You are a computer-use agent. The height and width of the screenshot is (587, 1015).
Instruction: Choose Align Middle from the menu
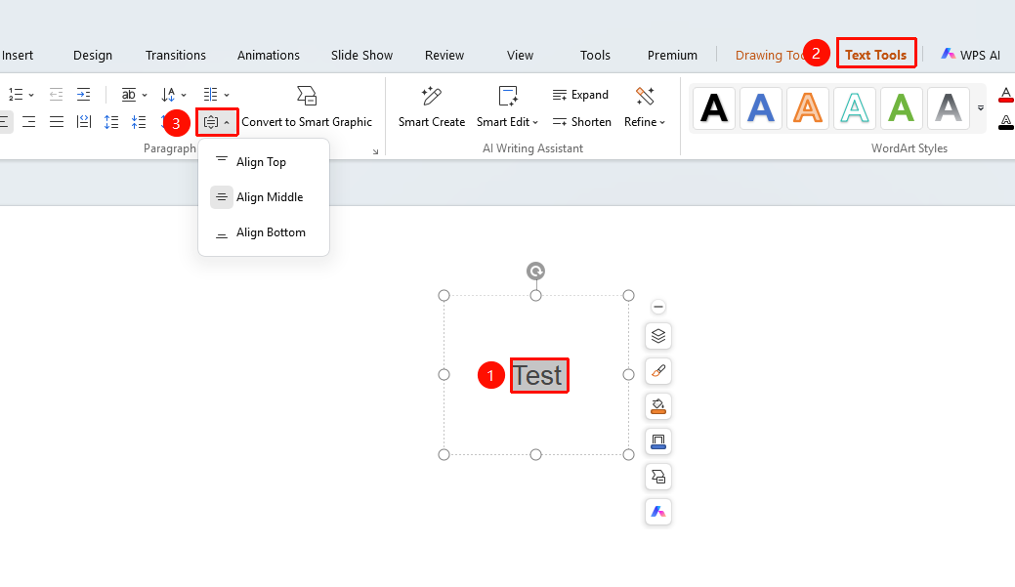point(264,196)
